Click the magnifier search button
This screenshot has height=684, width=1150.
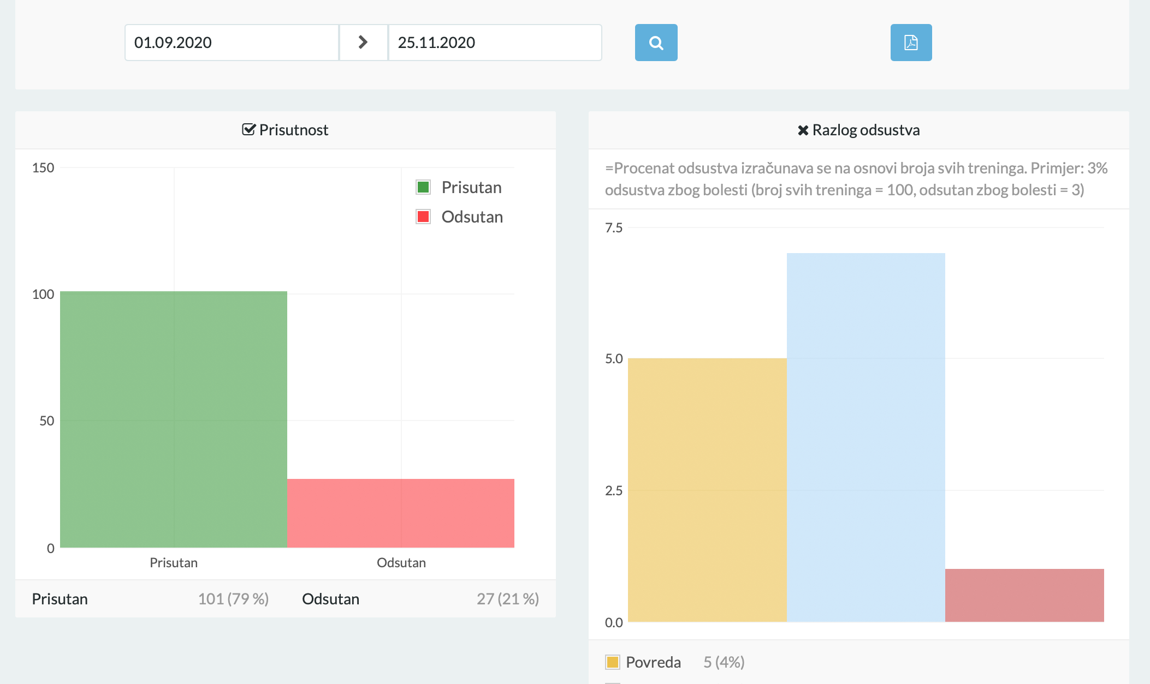point(656,43)
